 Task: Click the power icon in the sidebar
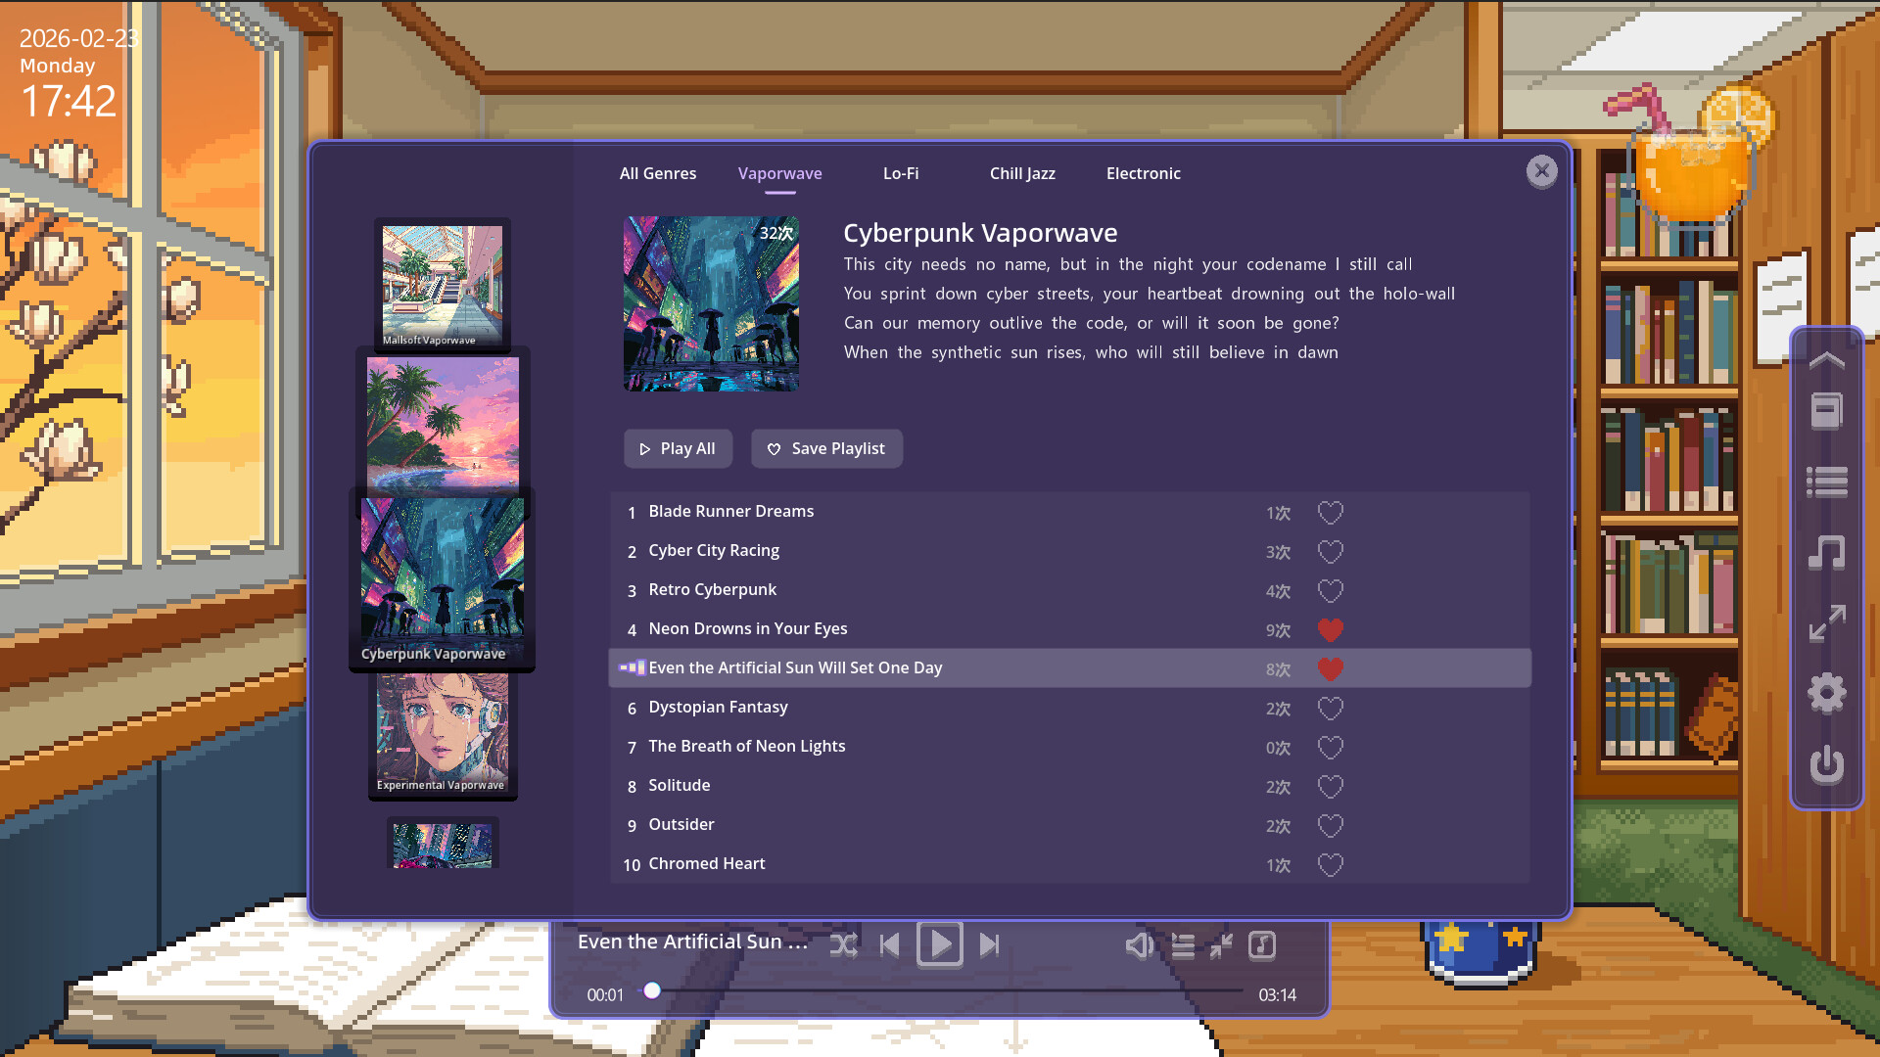click(x=1826, y=764)
